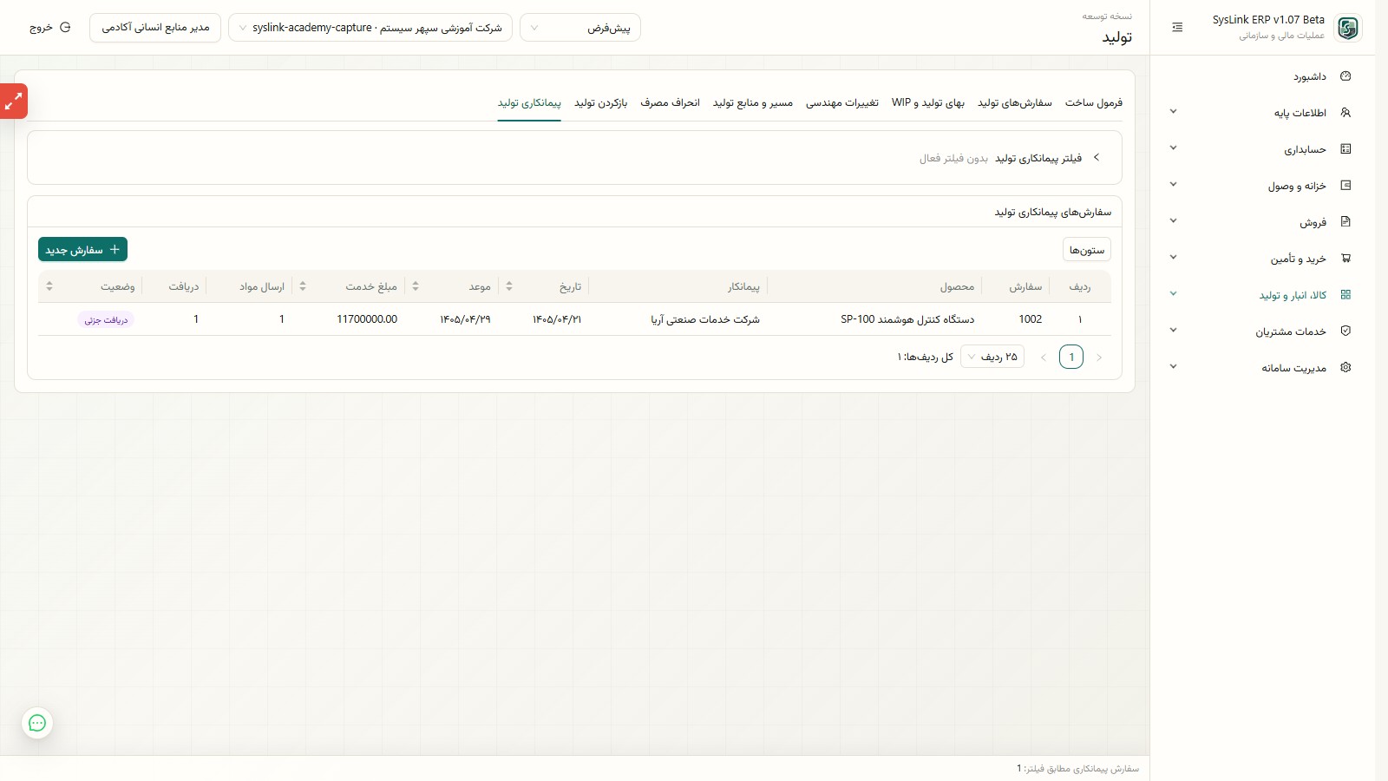Select page 1 in pagination
The image size is (1388, 781).
[1071, 358]
